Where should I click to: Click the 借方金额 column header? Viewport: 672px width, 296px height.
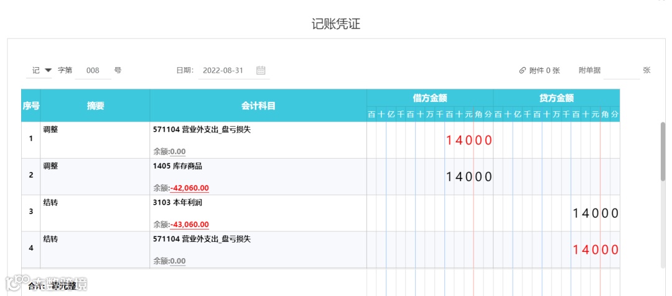coord(430,98)
